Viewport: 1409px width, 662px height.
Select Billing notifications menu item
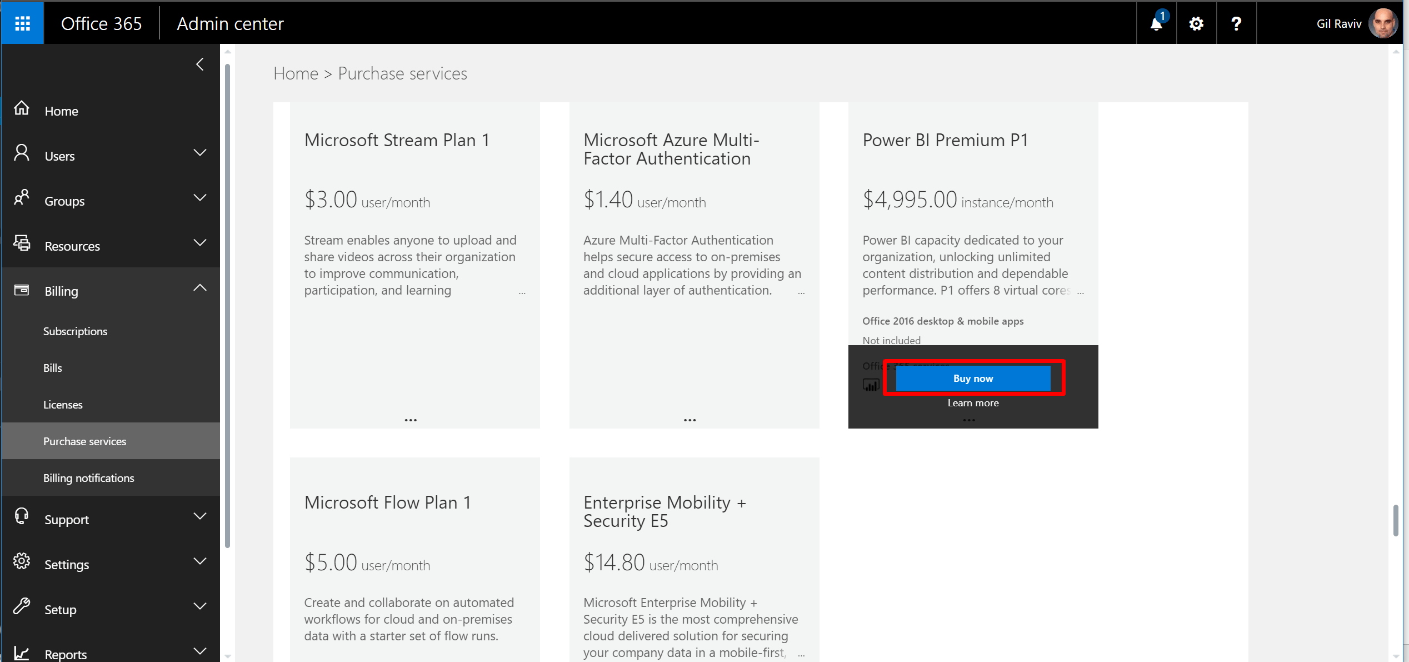coord(88,478)
